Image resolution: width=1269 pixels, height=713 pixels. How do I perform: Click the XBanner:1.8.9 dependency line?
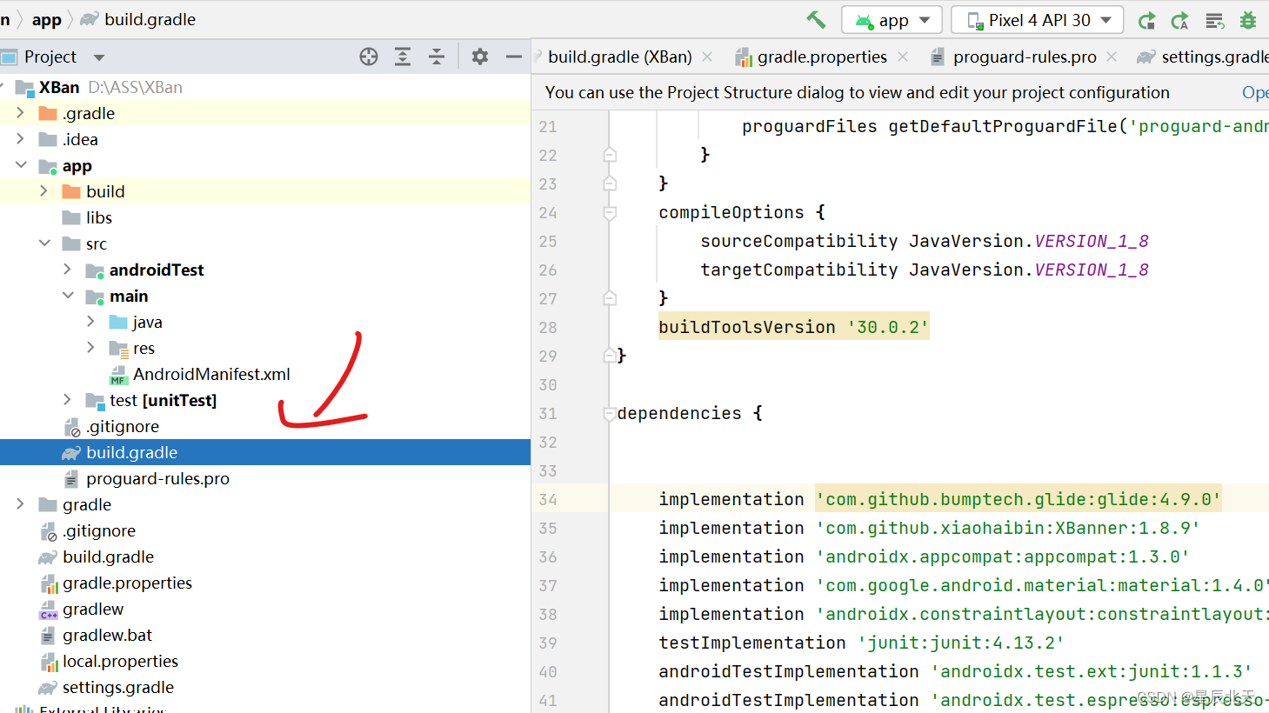click(x=929, y=528)
